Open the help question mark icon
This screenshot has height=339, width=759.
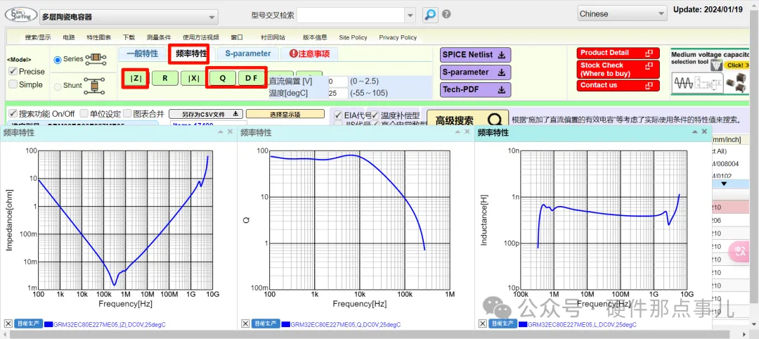446,14
